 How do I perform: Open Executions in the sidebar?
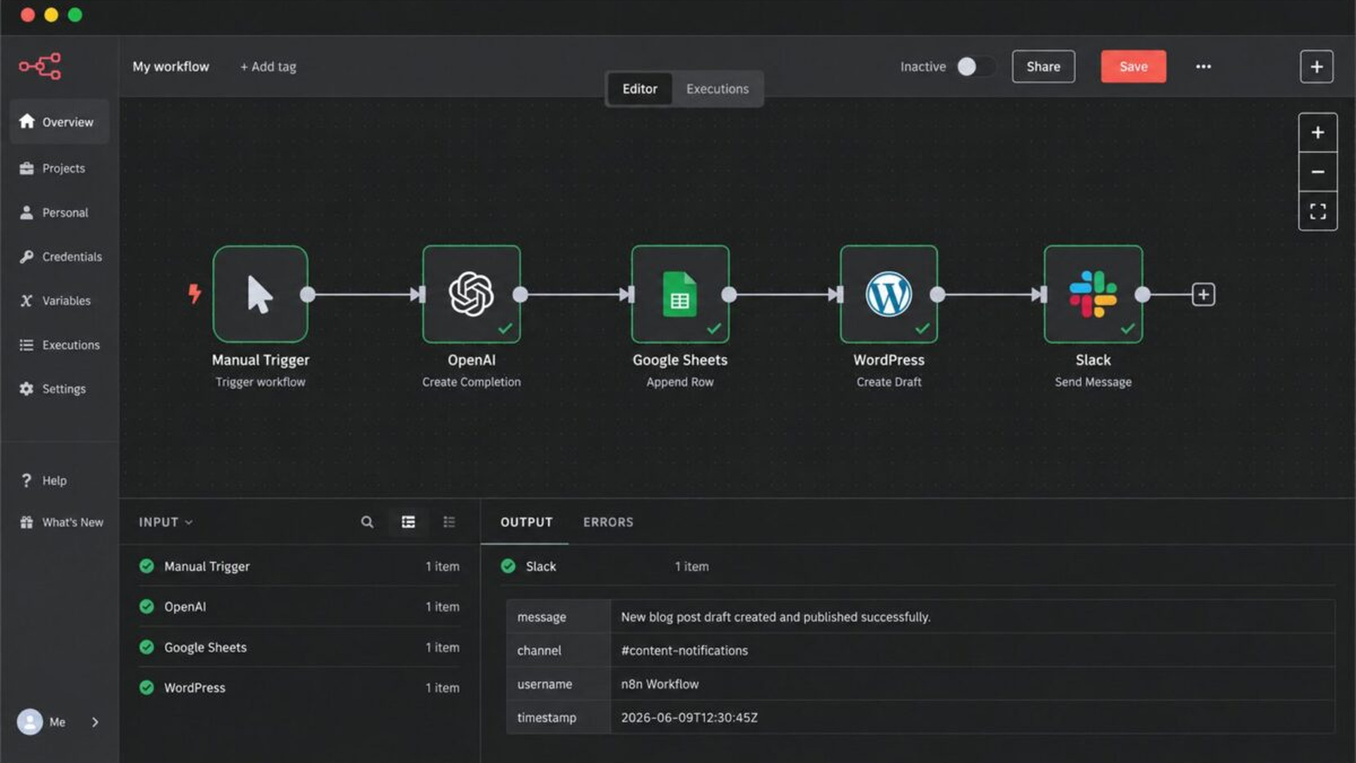[60, 345]
